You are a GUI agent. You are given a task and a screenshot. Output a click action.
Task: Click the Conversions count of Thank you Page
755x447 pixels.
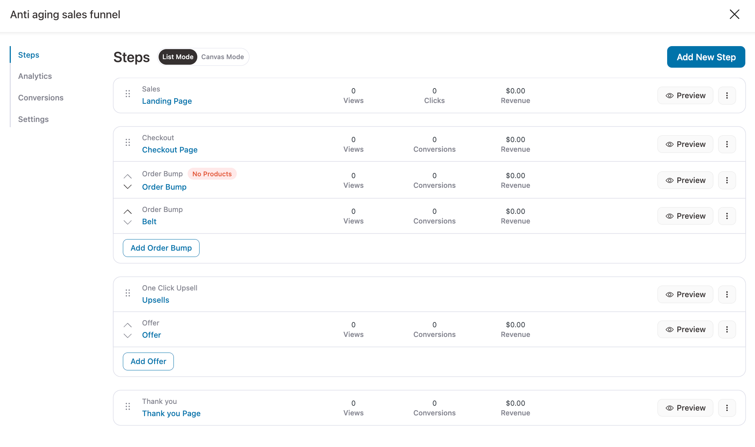[x=434, y=403]
